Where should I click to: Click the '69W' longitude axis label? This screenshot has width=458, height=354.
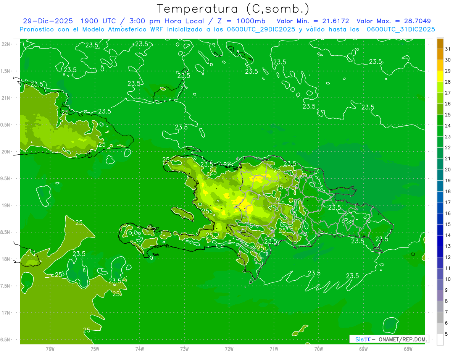coord(363,349)
